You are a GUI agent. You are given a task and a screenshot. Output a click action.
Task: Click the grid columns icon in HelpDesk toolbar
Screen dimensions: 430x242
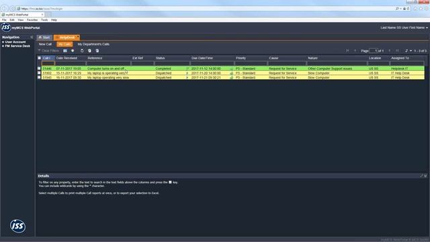point(65,50)
